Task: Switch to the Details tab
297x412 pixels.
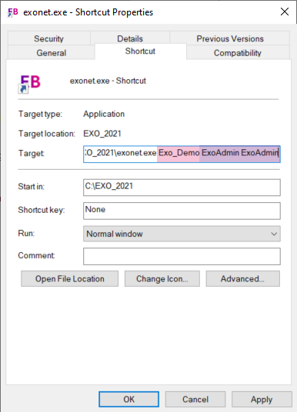Action: (x=130, y=38)
